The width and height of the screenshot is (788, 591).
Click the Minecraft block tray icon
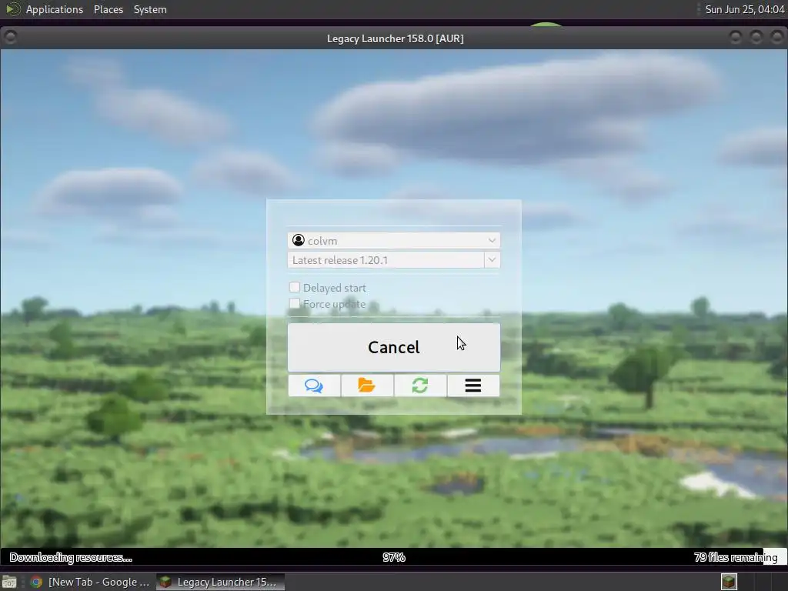tap(729, 582)
